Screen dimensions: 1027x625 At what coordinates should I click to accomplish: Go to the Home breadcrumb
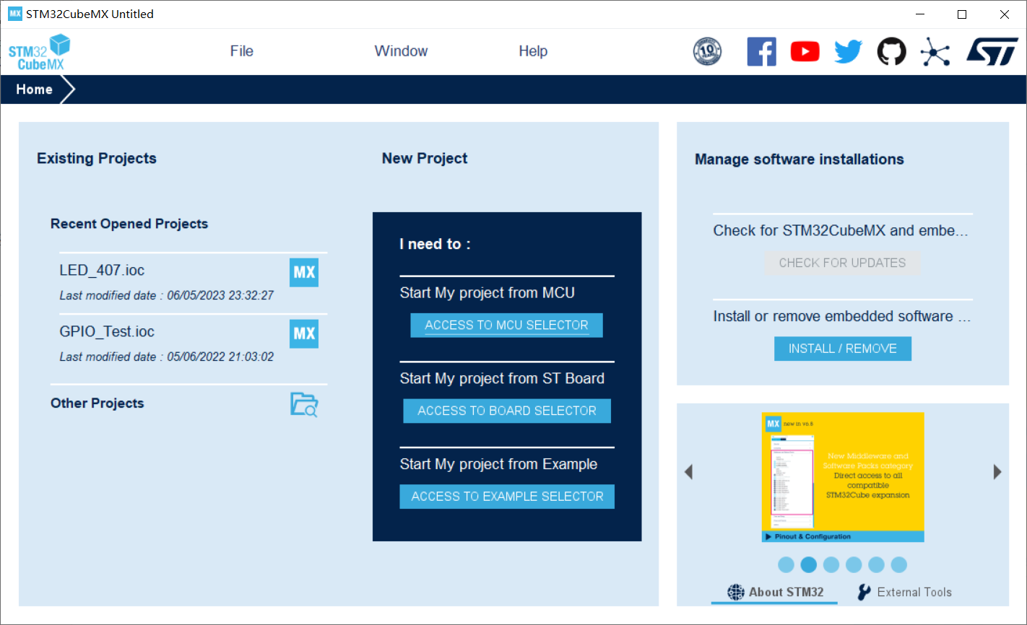[x=35, y=89]
